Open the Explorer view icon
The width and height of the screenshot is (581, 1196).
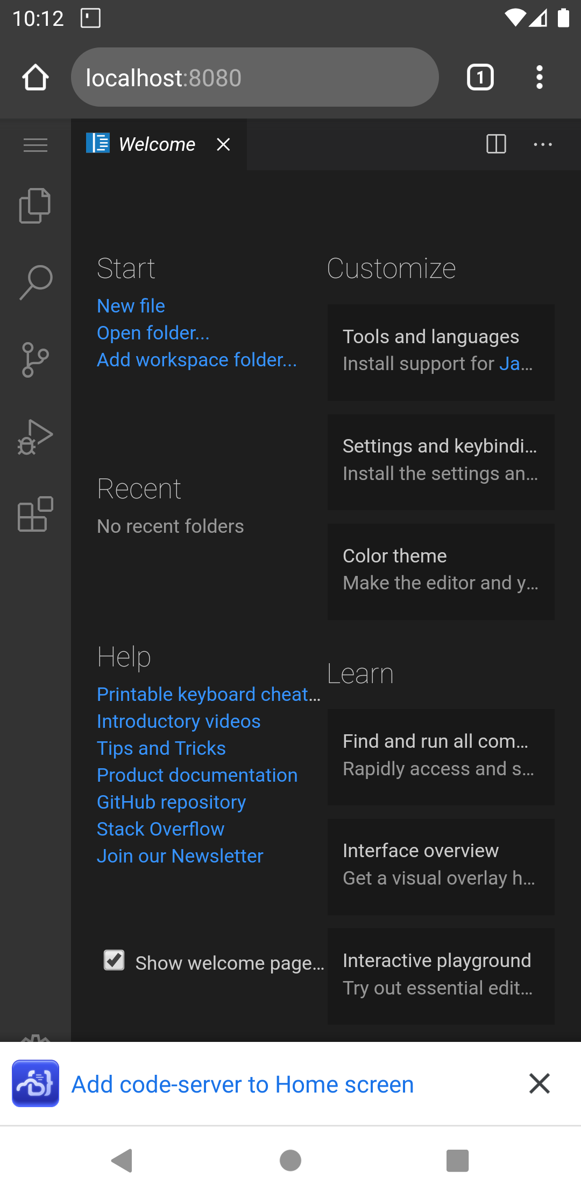pyautogui.click(x=35, y=206)
